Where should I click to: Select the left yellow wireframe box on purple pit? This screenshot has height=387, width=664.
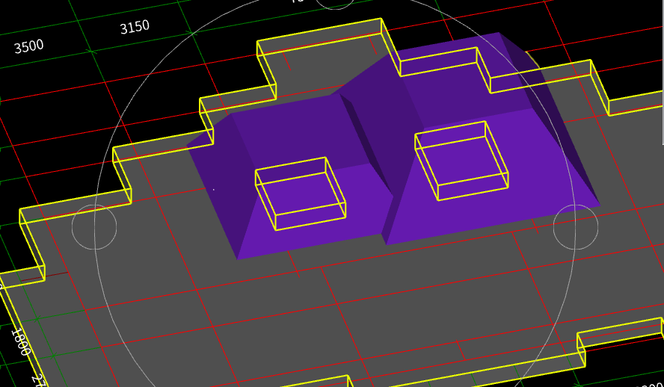(301, 193)
